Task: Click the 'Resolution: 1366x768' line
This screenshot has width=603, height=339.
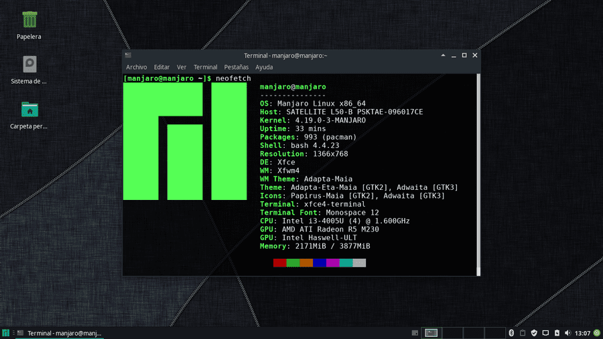Action: click(304, 154)
